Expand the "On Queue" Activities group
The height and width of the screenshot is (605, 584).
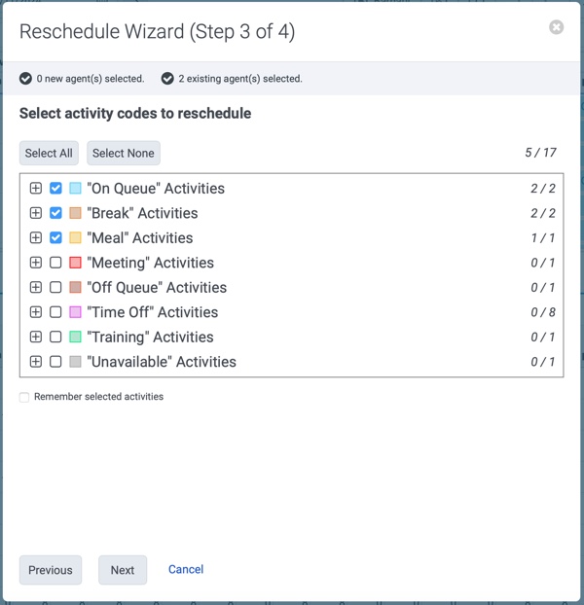tap(36, 189)
